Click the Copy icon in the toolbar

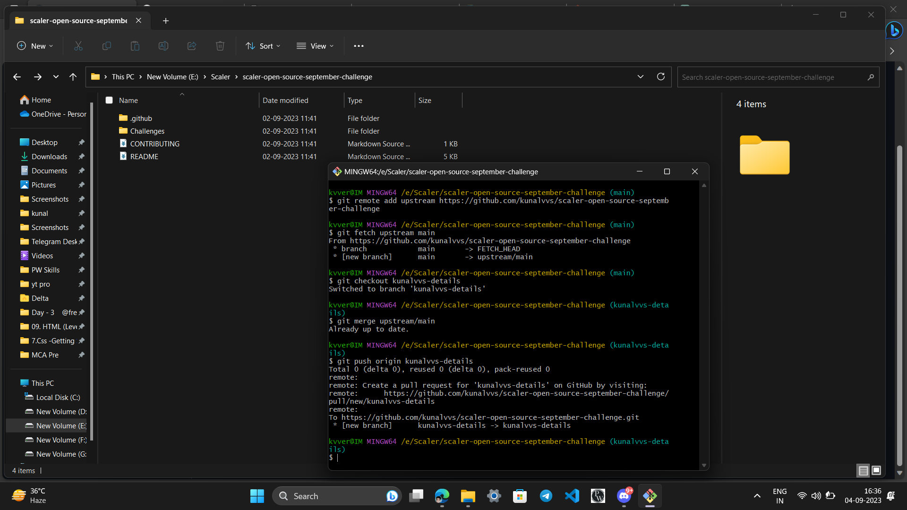107,46
